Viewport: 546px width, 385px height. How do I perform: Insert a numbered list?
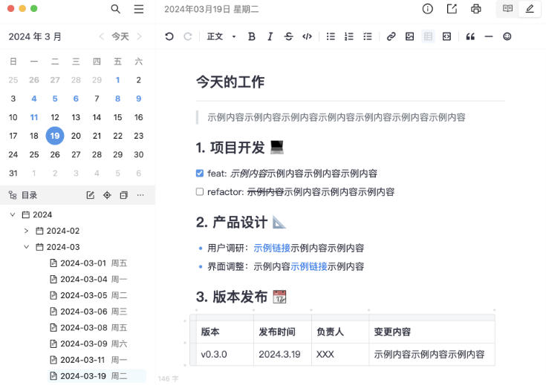(349, 36)
